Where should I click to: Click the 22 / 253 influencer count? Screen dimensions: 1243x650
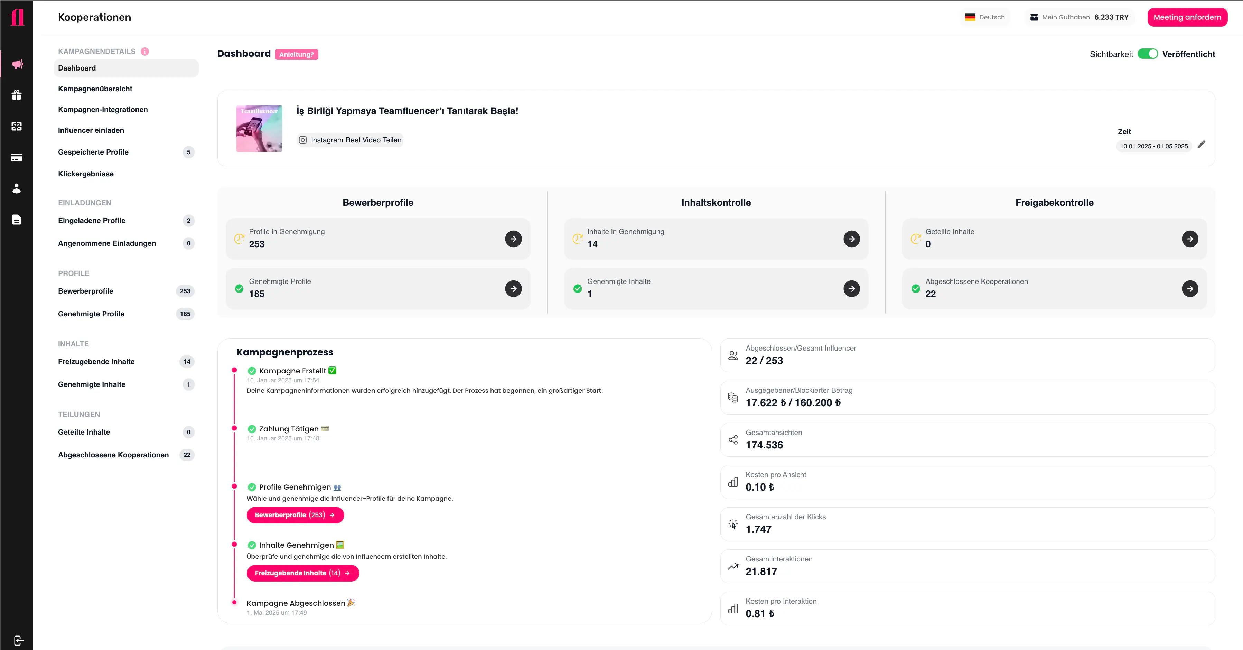764,361
